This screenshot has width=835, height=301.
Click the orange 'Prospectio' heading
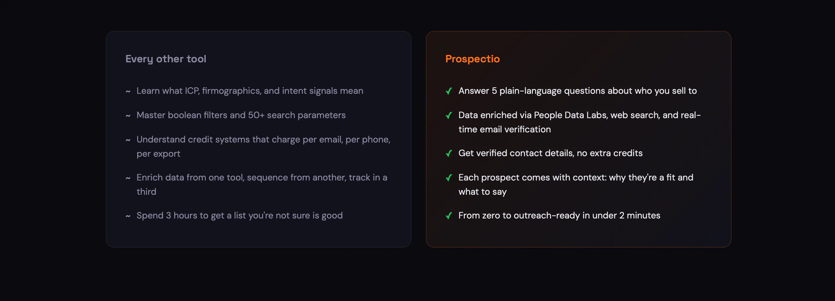tap(472, 59)
